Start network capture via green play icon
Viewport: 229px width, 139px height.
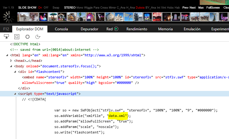click(x=116, y=29)
